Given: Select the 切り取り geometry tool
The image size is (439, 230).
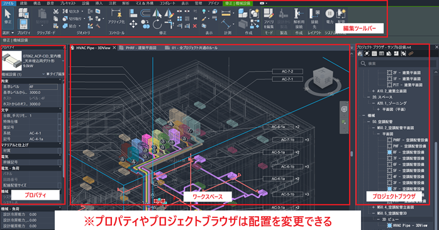Looking at the screenshot, I should pyautogui.click(x=72, y=19).
